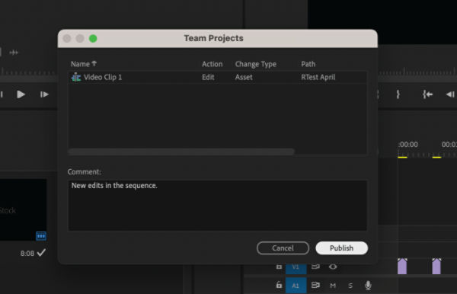
Task: Click the 8:08 duration label
Action: click(27, 254)
